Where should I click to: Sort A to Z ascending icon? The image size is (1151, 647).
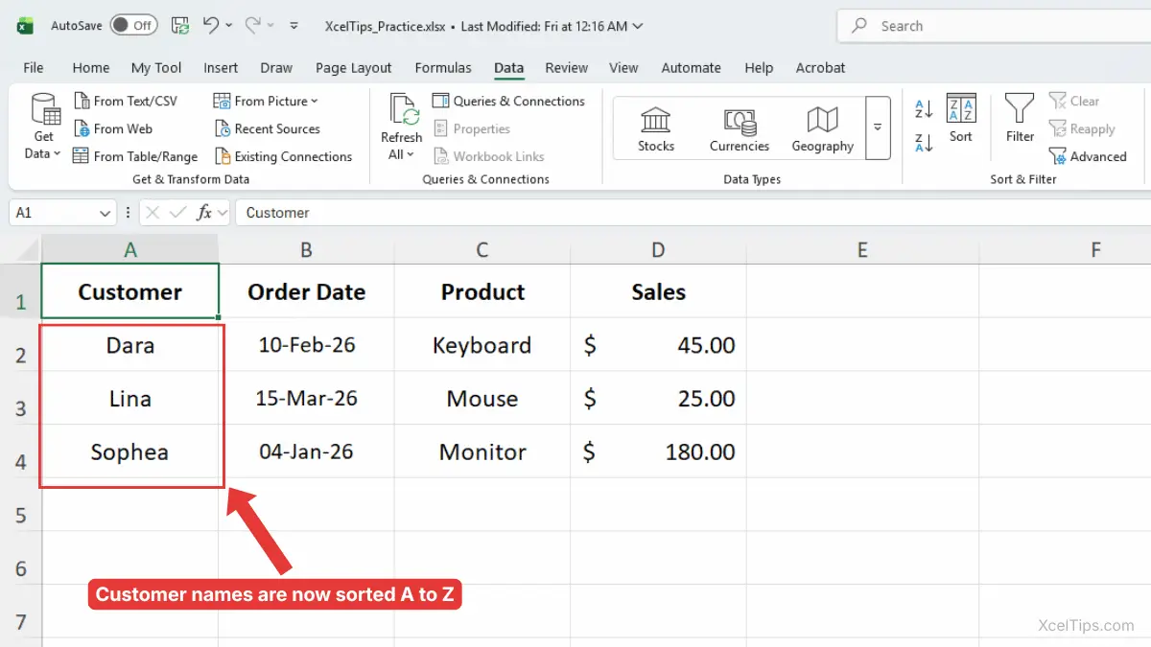tap(924, 108)
